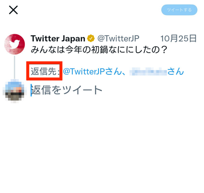Click the 10月25日 tweet date

click(x=178, y=38)
